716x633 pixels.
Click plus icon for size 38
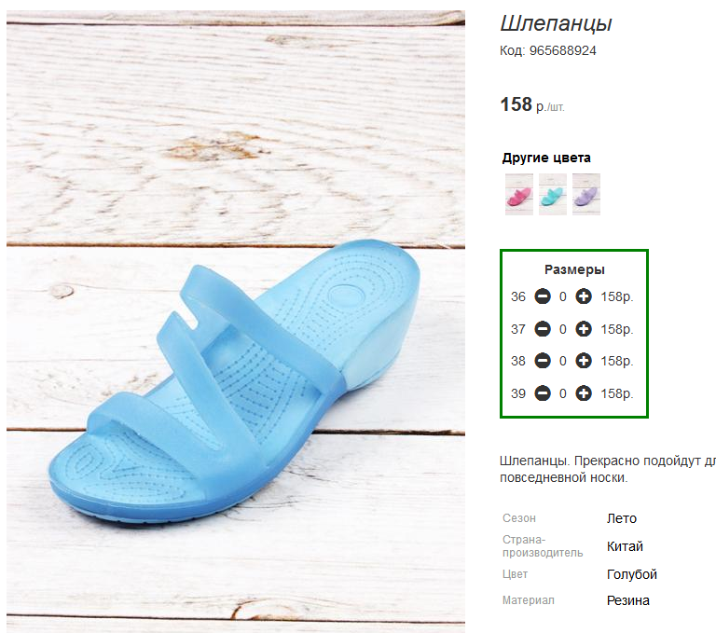coord(583,361)
